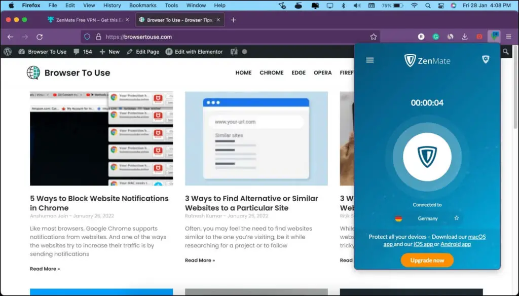Click the battery status indicator
The image size is (519, 296).
(x=392, y=5)
